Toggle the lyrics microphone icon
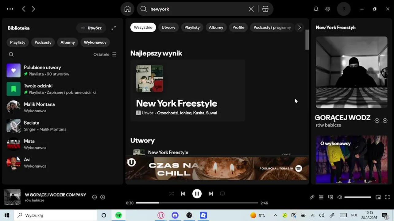This screenshot has height=221, width=394. coord(312,197)
